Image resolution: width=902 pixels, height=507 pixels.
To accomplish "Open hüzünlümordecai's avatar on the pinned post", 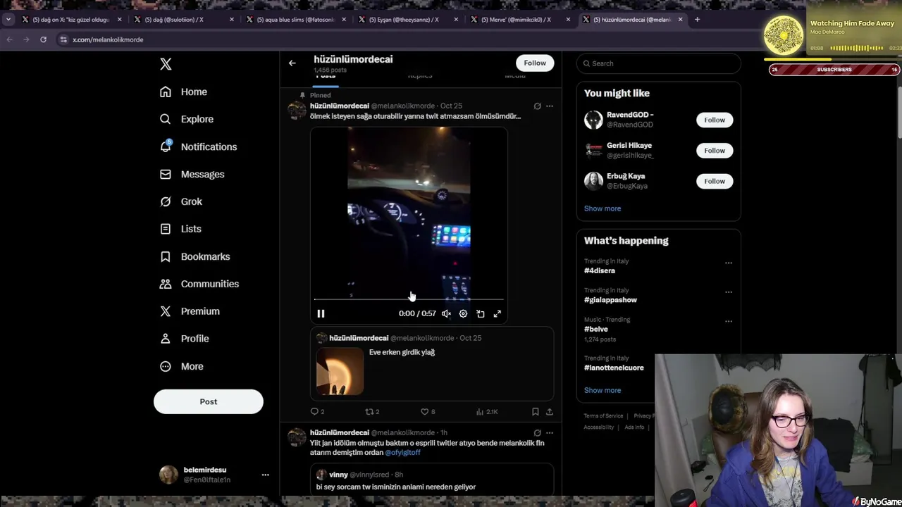I will pyautogui.click(x=297, y=111).
